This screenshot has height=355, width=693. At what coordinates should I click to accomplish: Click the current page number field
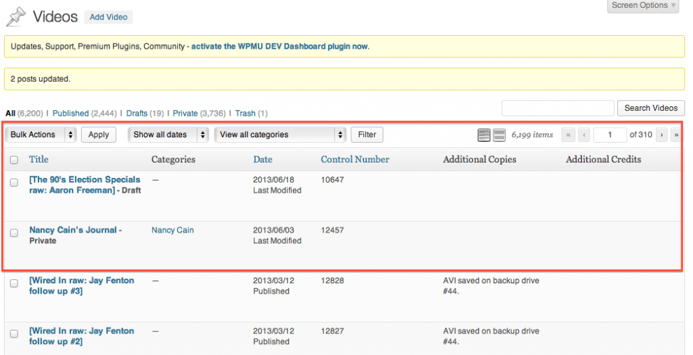point(610,135)
